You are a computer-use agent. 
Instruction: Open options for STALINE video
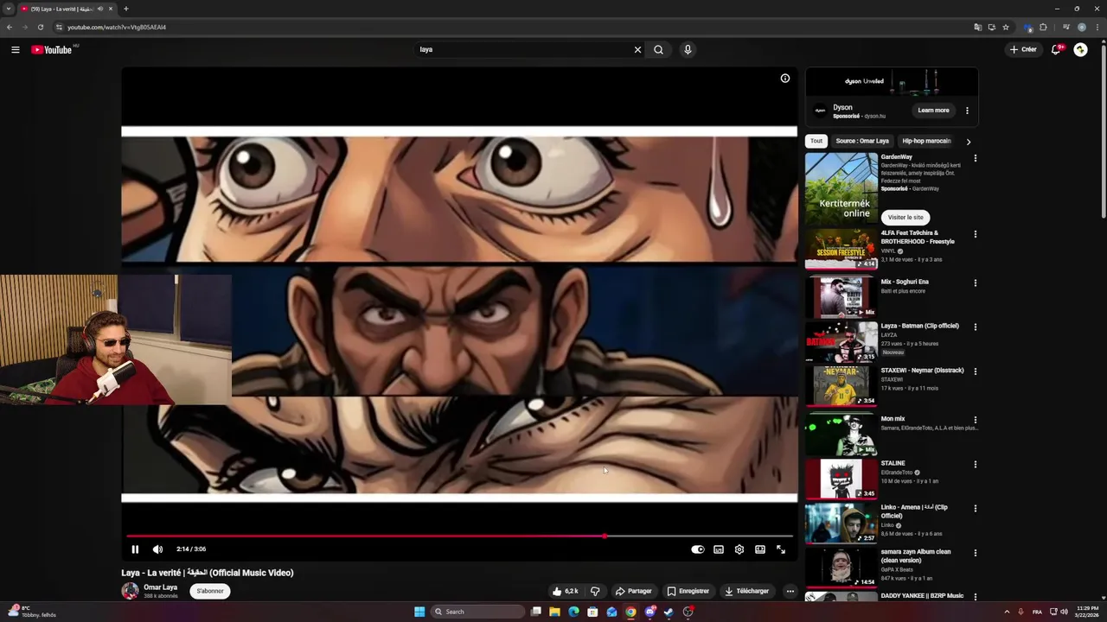click(976, 465)
